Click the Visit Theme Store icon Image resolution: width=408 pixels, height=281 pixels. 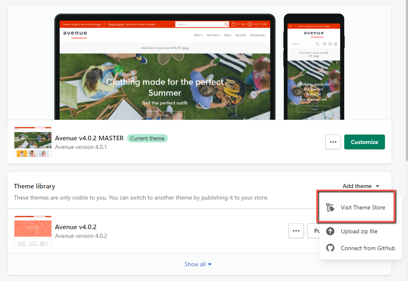pos(330,207)
